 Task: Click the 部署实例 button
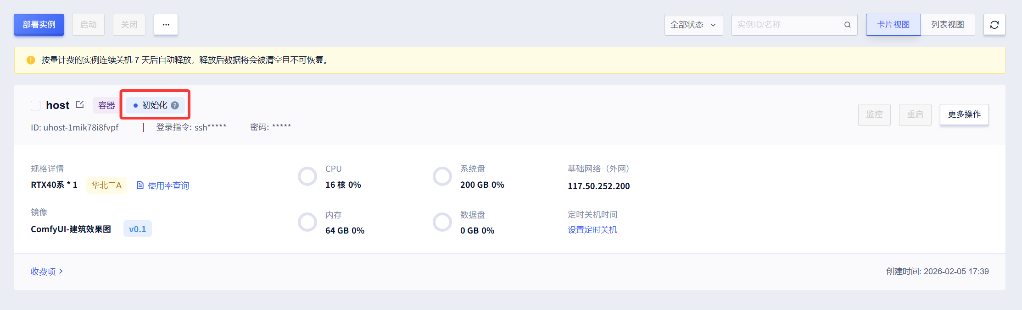[x=39, y=25]
